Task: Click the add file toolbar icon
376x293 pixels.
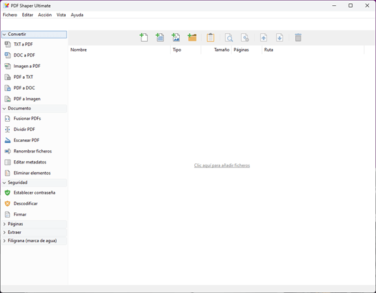Action: click(x=144, y=38)
